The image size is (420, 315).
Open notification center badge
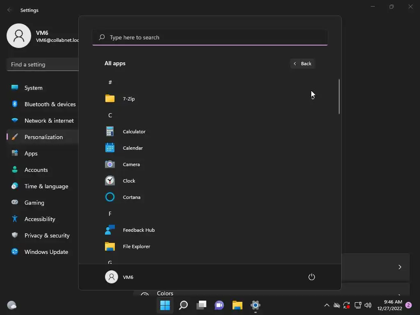point(409,305)
